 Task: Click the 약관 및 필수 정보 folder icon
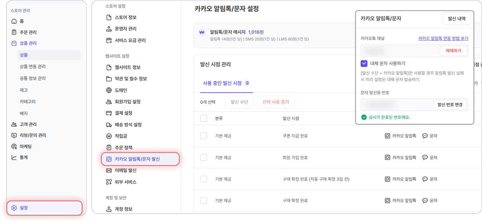(109, 79)
